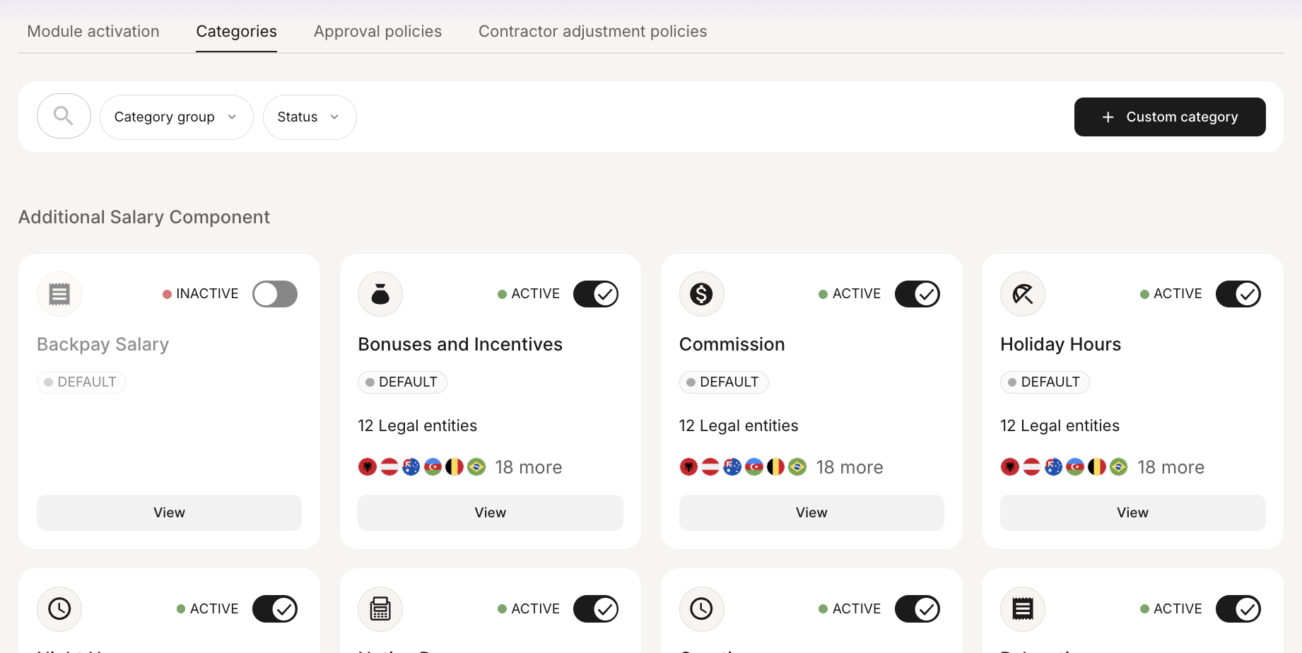
Task: Open the Category group dropdown
Action: pyautogui.click(x=177, y=117)
